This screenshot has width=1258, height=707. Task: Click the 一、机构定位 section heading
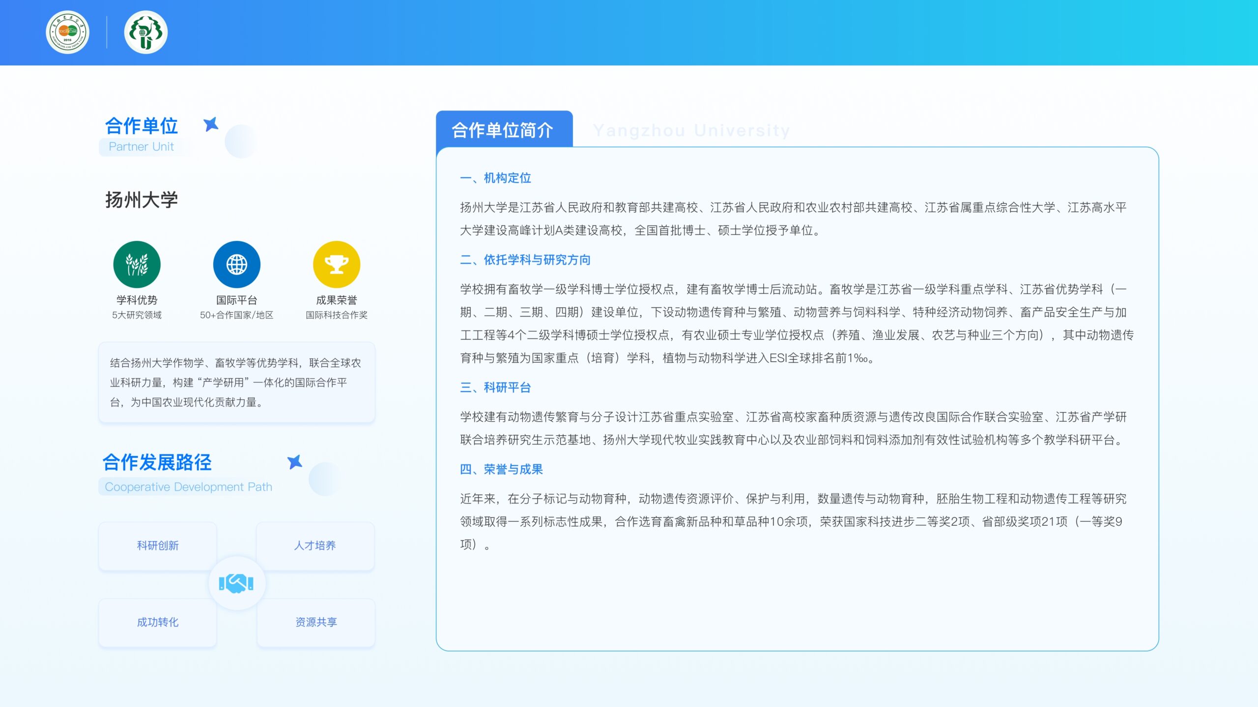(495, 178)
